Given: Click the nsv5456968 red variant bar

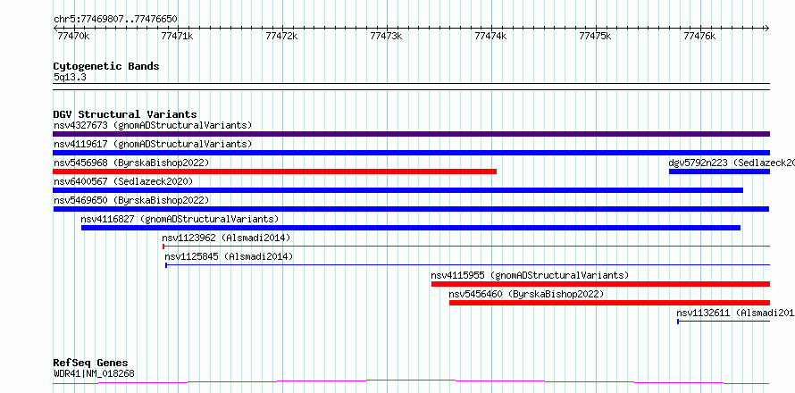Looking at the screenshot, I should [275, 171].
